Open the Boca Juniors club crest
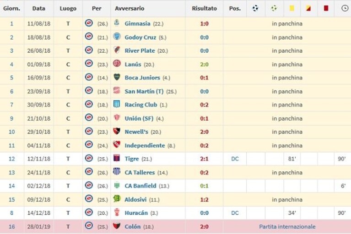351x234 pixels. pyautogui.click(x=117, y=77)
